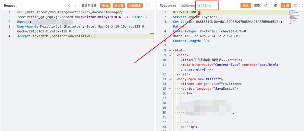
Task: Click the request editor scrollbar marker
Action: point(152,34)
